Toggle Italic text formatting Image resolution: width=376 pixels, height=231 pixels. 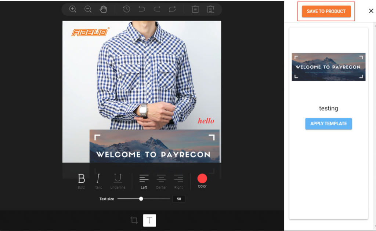click(x=98, y=181)
